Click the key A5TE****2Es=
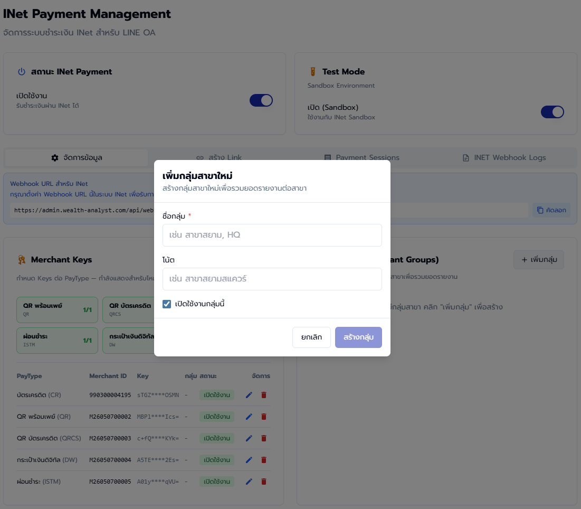Screen dimensions: 581x509 click(x=158, y=460)
